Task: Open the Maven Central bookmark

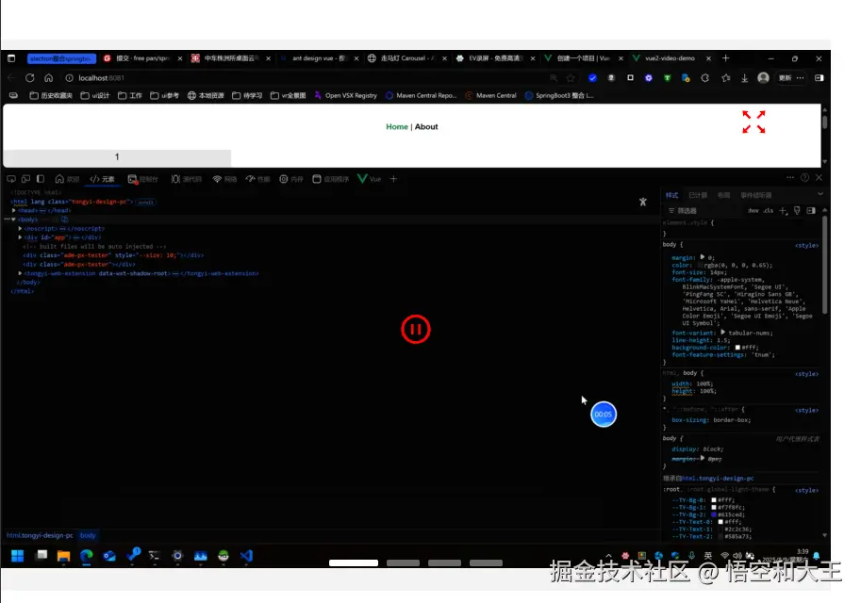Action: (x=491, y=95)
